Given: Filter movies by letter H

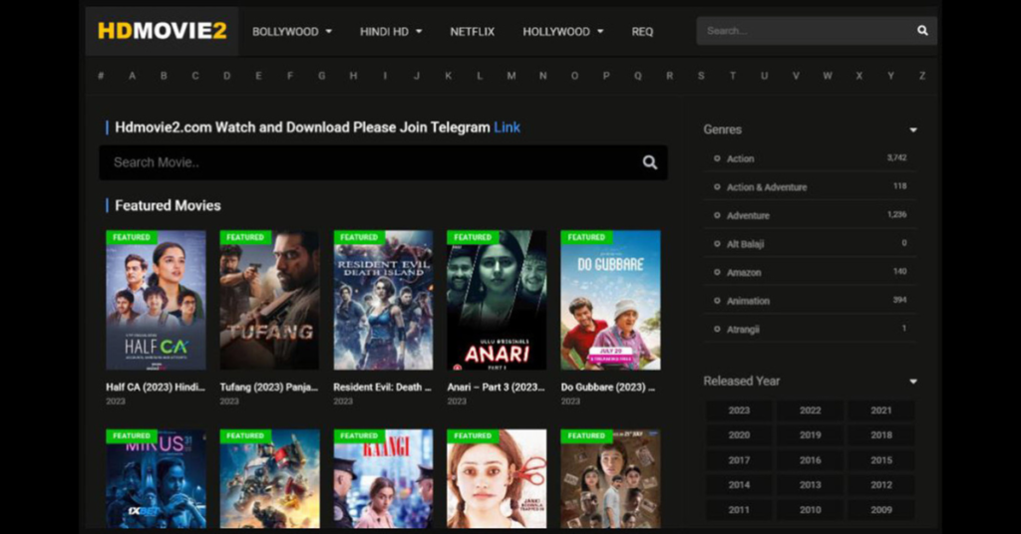Looking at the screenshot, I should click(x=353, y=76).
